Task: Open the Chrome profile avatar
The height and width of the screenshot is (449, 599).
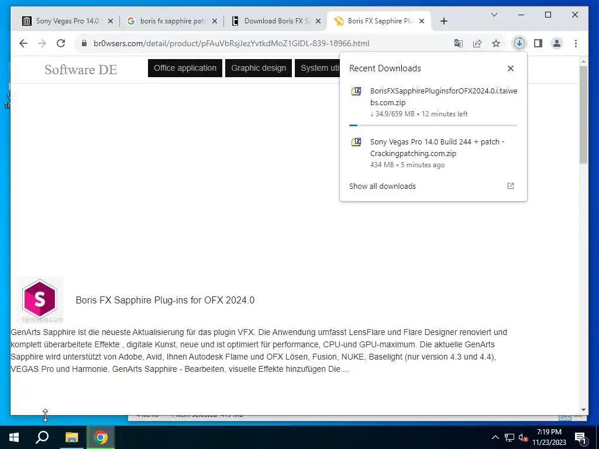Action: tap(557, 43)
